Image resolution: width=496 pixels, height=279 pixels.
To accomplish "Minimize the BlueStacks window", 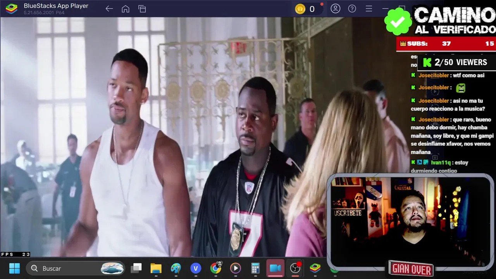I will point(385,9).
